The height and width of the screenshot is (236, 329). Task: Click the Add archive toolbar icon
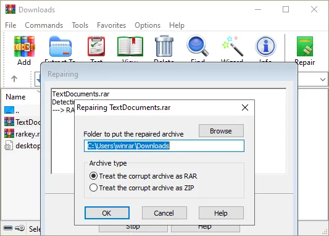[x=24, y=46]
